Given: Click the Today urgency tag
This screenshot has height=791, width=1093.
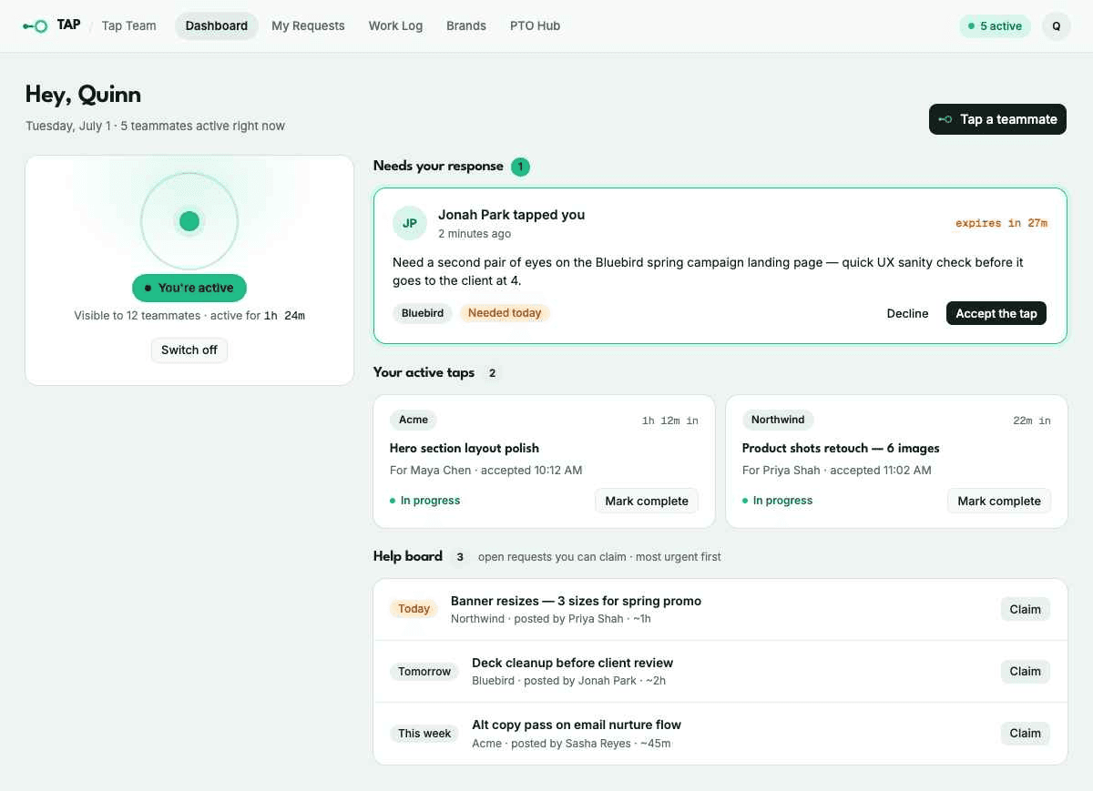Looking at the screenshot, I should (x=414, y=609).
